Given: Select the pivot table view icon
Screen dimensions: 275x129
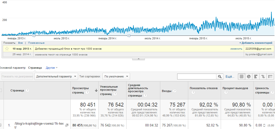Looking at the screenshot, I should coord(270,76).
